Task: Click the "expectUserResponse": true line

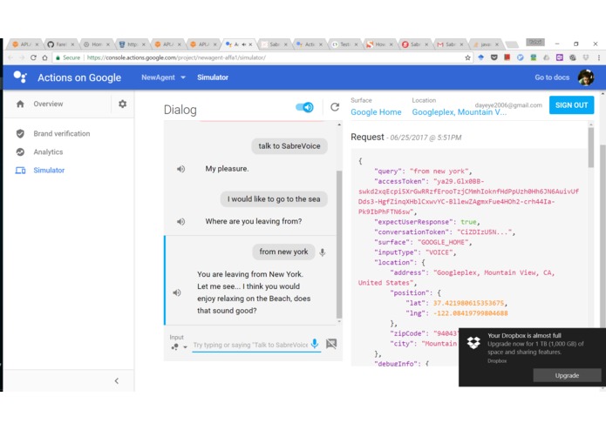Action: click(427, 222)
